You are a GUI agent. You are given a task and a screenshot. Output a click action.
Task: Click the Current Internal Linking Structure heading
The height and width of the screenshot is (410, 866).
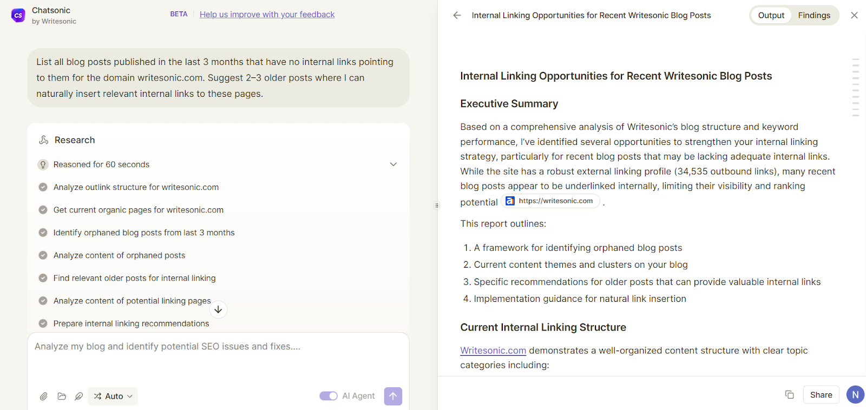543,327
